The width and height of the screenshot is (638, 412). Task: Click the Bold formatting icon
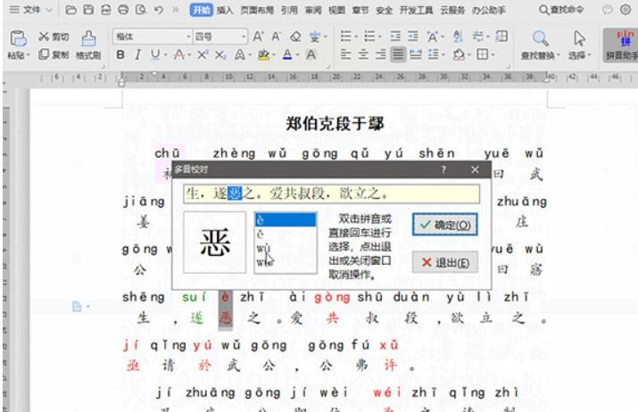[120, 54]
